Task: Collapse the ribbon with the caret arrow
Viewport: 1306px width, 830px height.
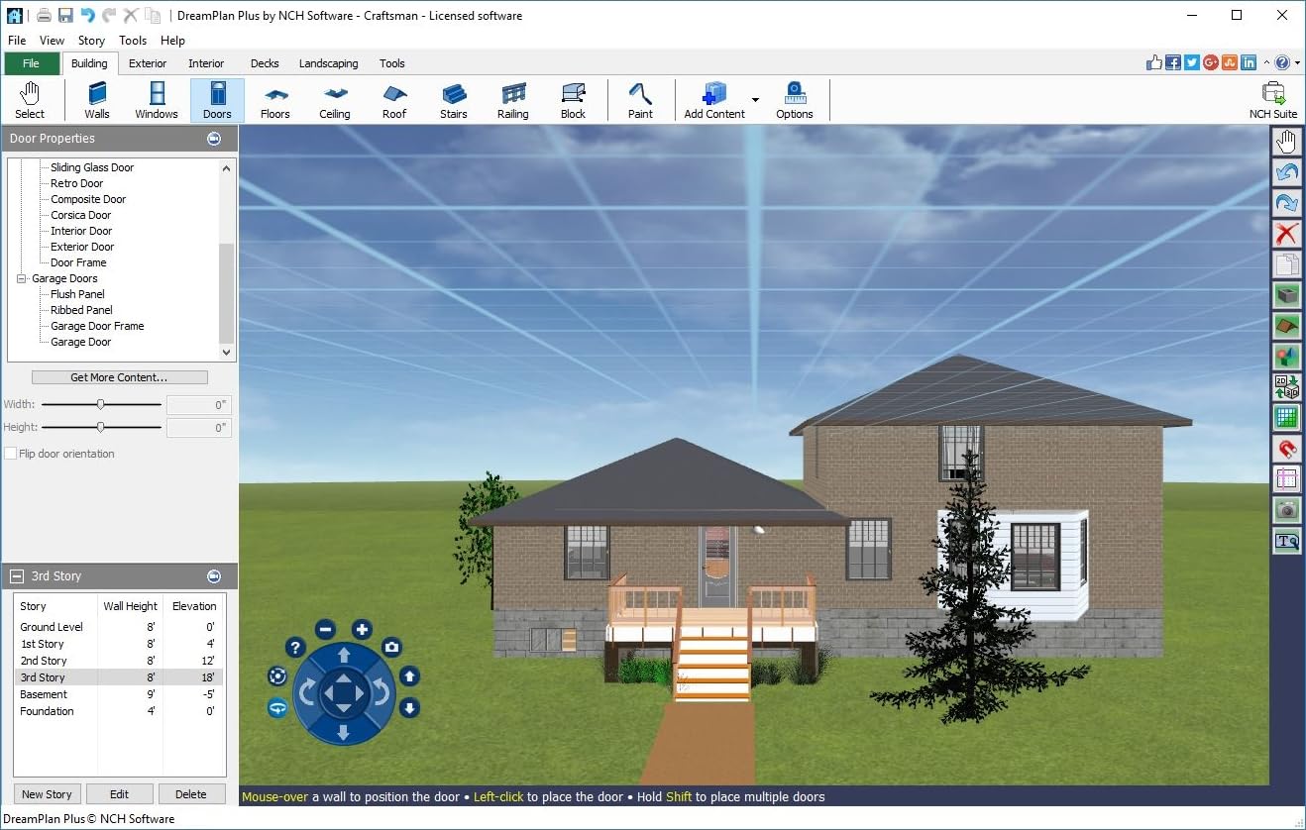Action: pos(1266,62)
